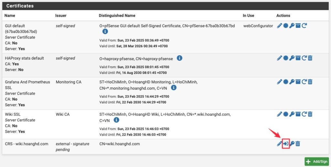Export key for GUI default certificate

[292, 26]
